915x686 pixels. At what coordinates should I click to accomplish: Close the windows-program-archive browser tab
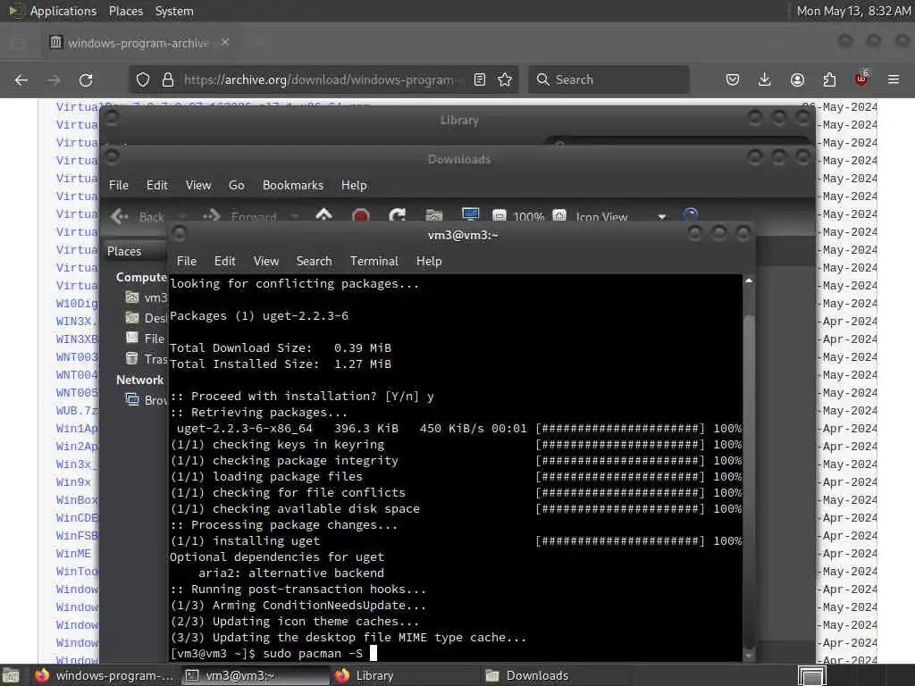[x=225, y=43]
